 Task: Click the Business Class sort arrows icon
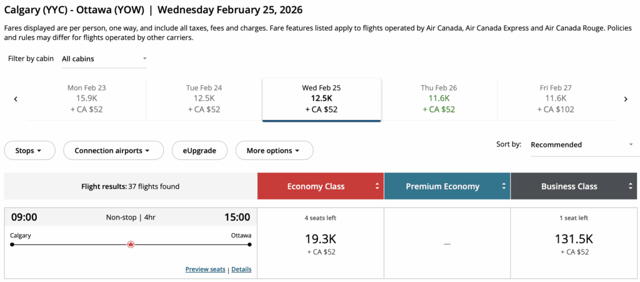point(630,186)
